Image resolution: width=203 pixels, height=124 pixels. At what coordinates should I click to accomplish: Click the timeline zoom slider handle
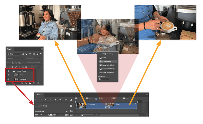click(x=82, y=115)
